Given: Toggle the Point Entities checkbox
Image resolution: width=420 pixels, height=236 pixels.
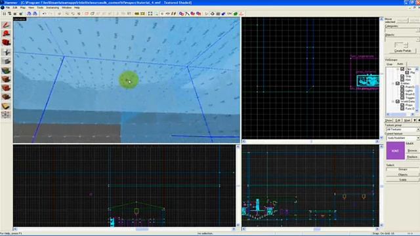Looking at the screenshot, I should click(x=402, y=87).
